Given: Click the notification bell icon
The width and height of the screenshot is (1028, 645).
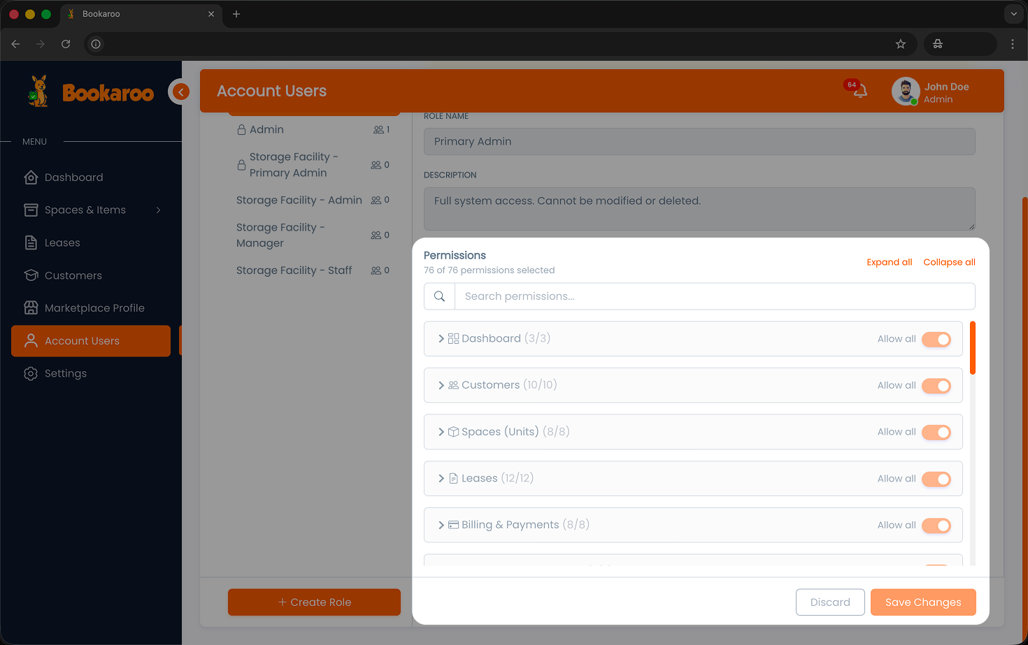Looking at the screenshot, I should click(x=862, y=92).
